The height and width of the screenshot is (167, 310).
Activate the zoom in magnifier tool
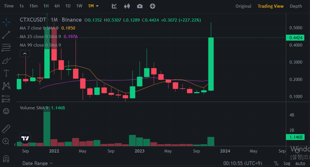6,141
